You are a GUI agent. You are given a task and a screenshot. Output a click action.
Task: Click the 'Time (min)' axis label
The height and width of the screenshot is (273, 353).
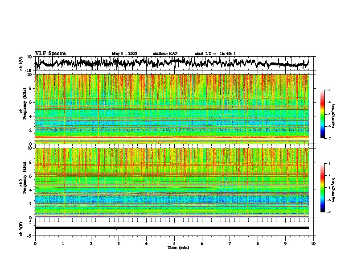click(x=178, y=248)
